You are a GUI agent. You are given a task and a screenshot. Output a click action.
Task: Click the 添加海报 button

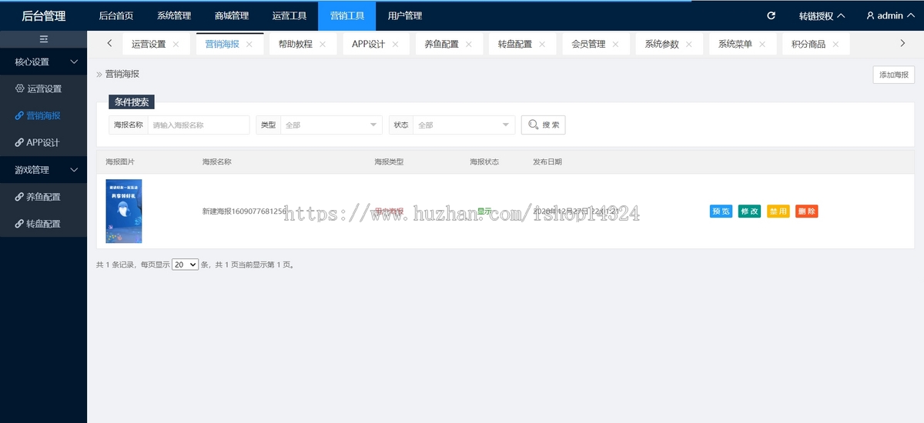894,75
